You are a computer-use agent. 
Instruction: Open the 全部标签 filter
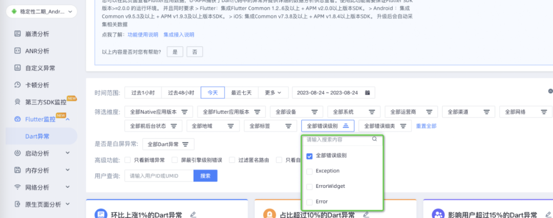(270, 126)
